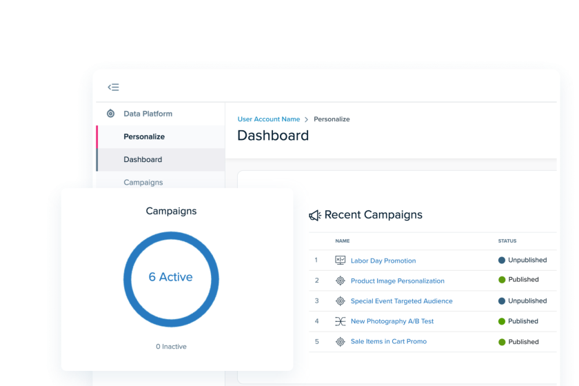
Task: Open the Labor Day Promotion campaign
Action: pos(383,261)
